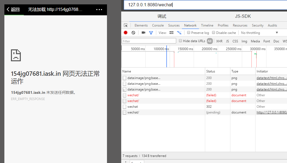The height and width of the screenshot is (163, 287).
Task: Click the ERR_EMPTY_RESPONSE error code text
Action: (28, 99)
